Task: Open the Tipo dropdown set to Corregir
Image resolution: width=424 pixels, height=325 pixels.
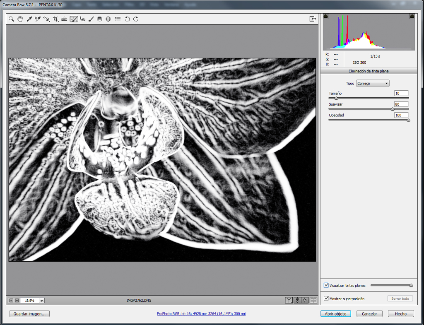Action: [x=373, y=83]
